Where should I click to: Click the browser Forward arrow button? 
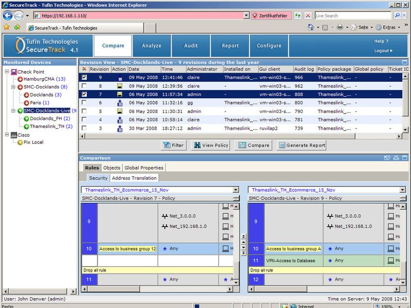point(18,16)
